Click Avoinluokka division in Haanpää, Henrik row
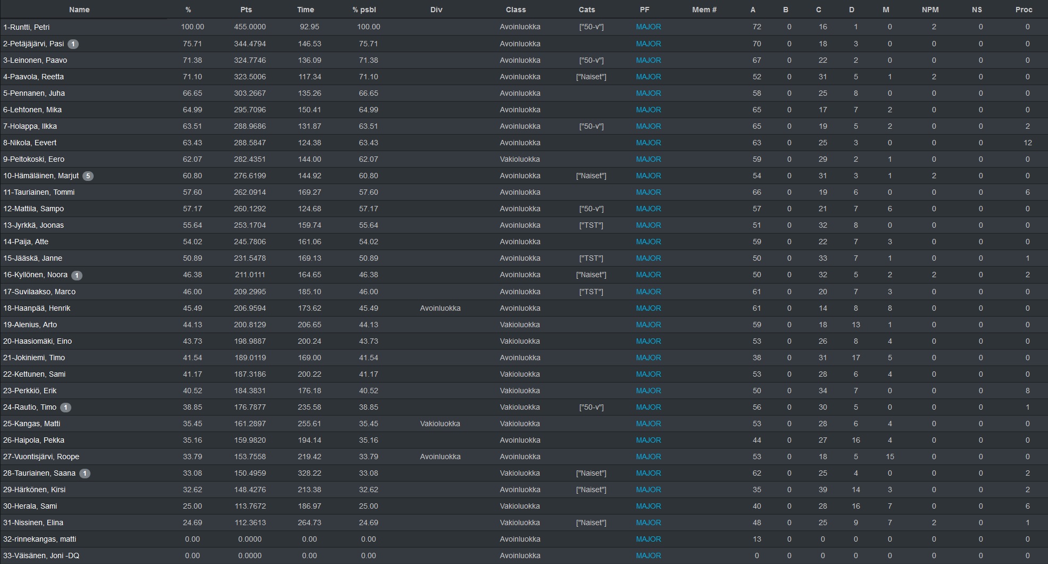Screen dimensions: 1048x564 (440, 308)
